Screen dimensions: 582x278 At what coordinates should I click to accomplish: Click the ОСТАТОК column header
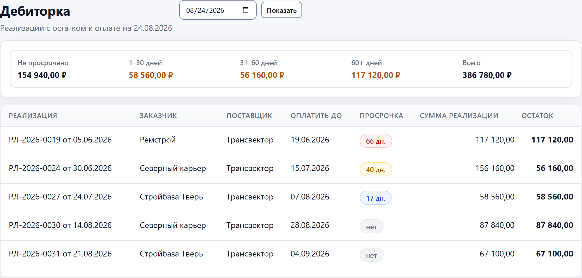click(537, 116)
